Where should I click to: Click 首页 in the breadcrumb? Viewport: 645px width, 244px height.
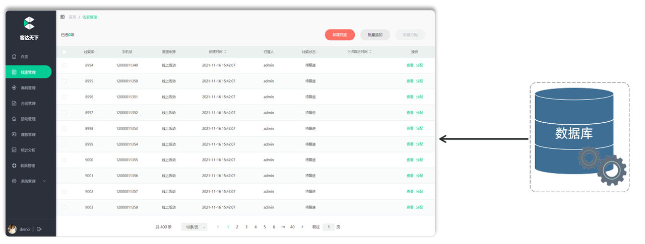73,17
